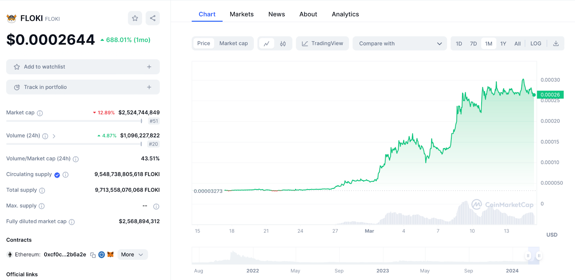Click the 43.51% volume ratio value
Viewport: 575px width, 280px height.
150,159
